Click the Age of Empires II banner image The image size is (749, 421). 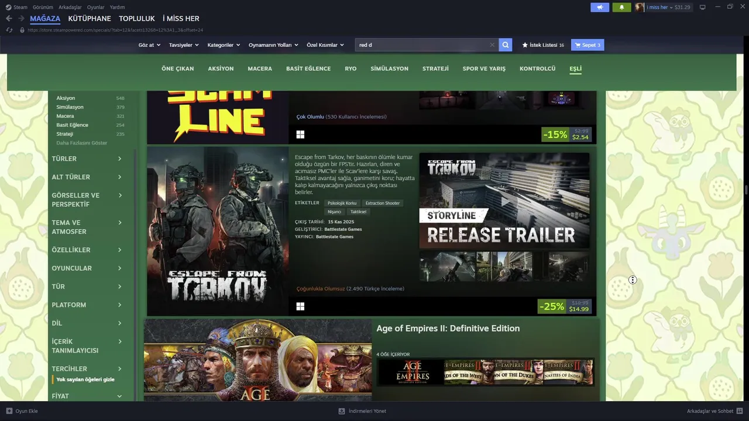pos(257,360)
